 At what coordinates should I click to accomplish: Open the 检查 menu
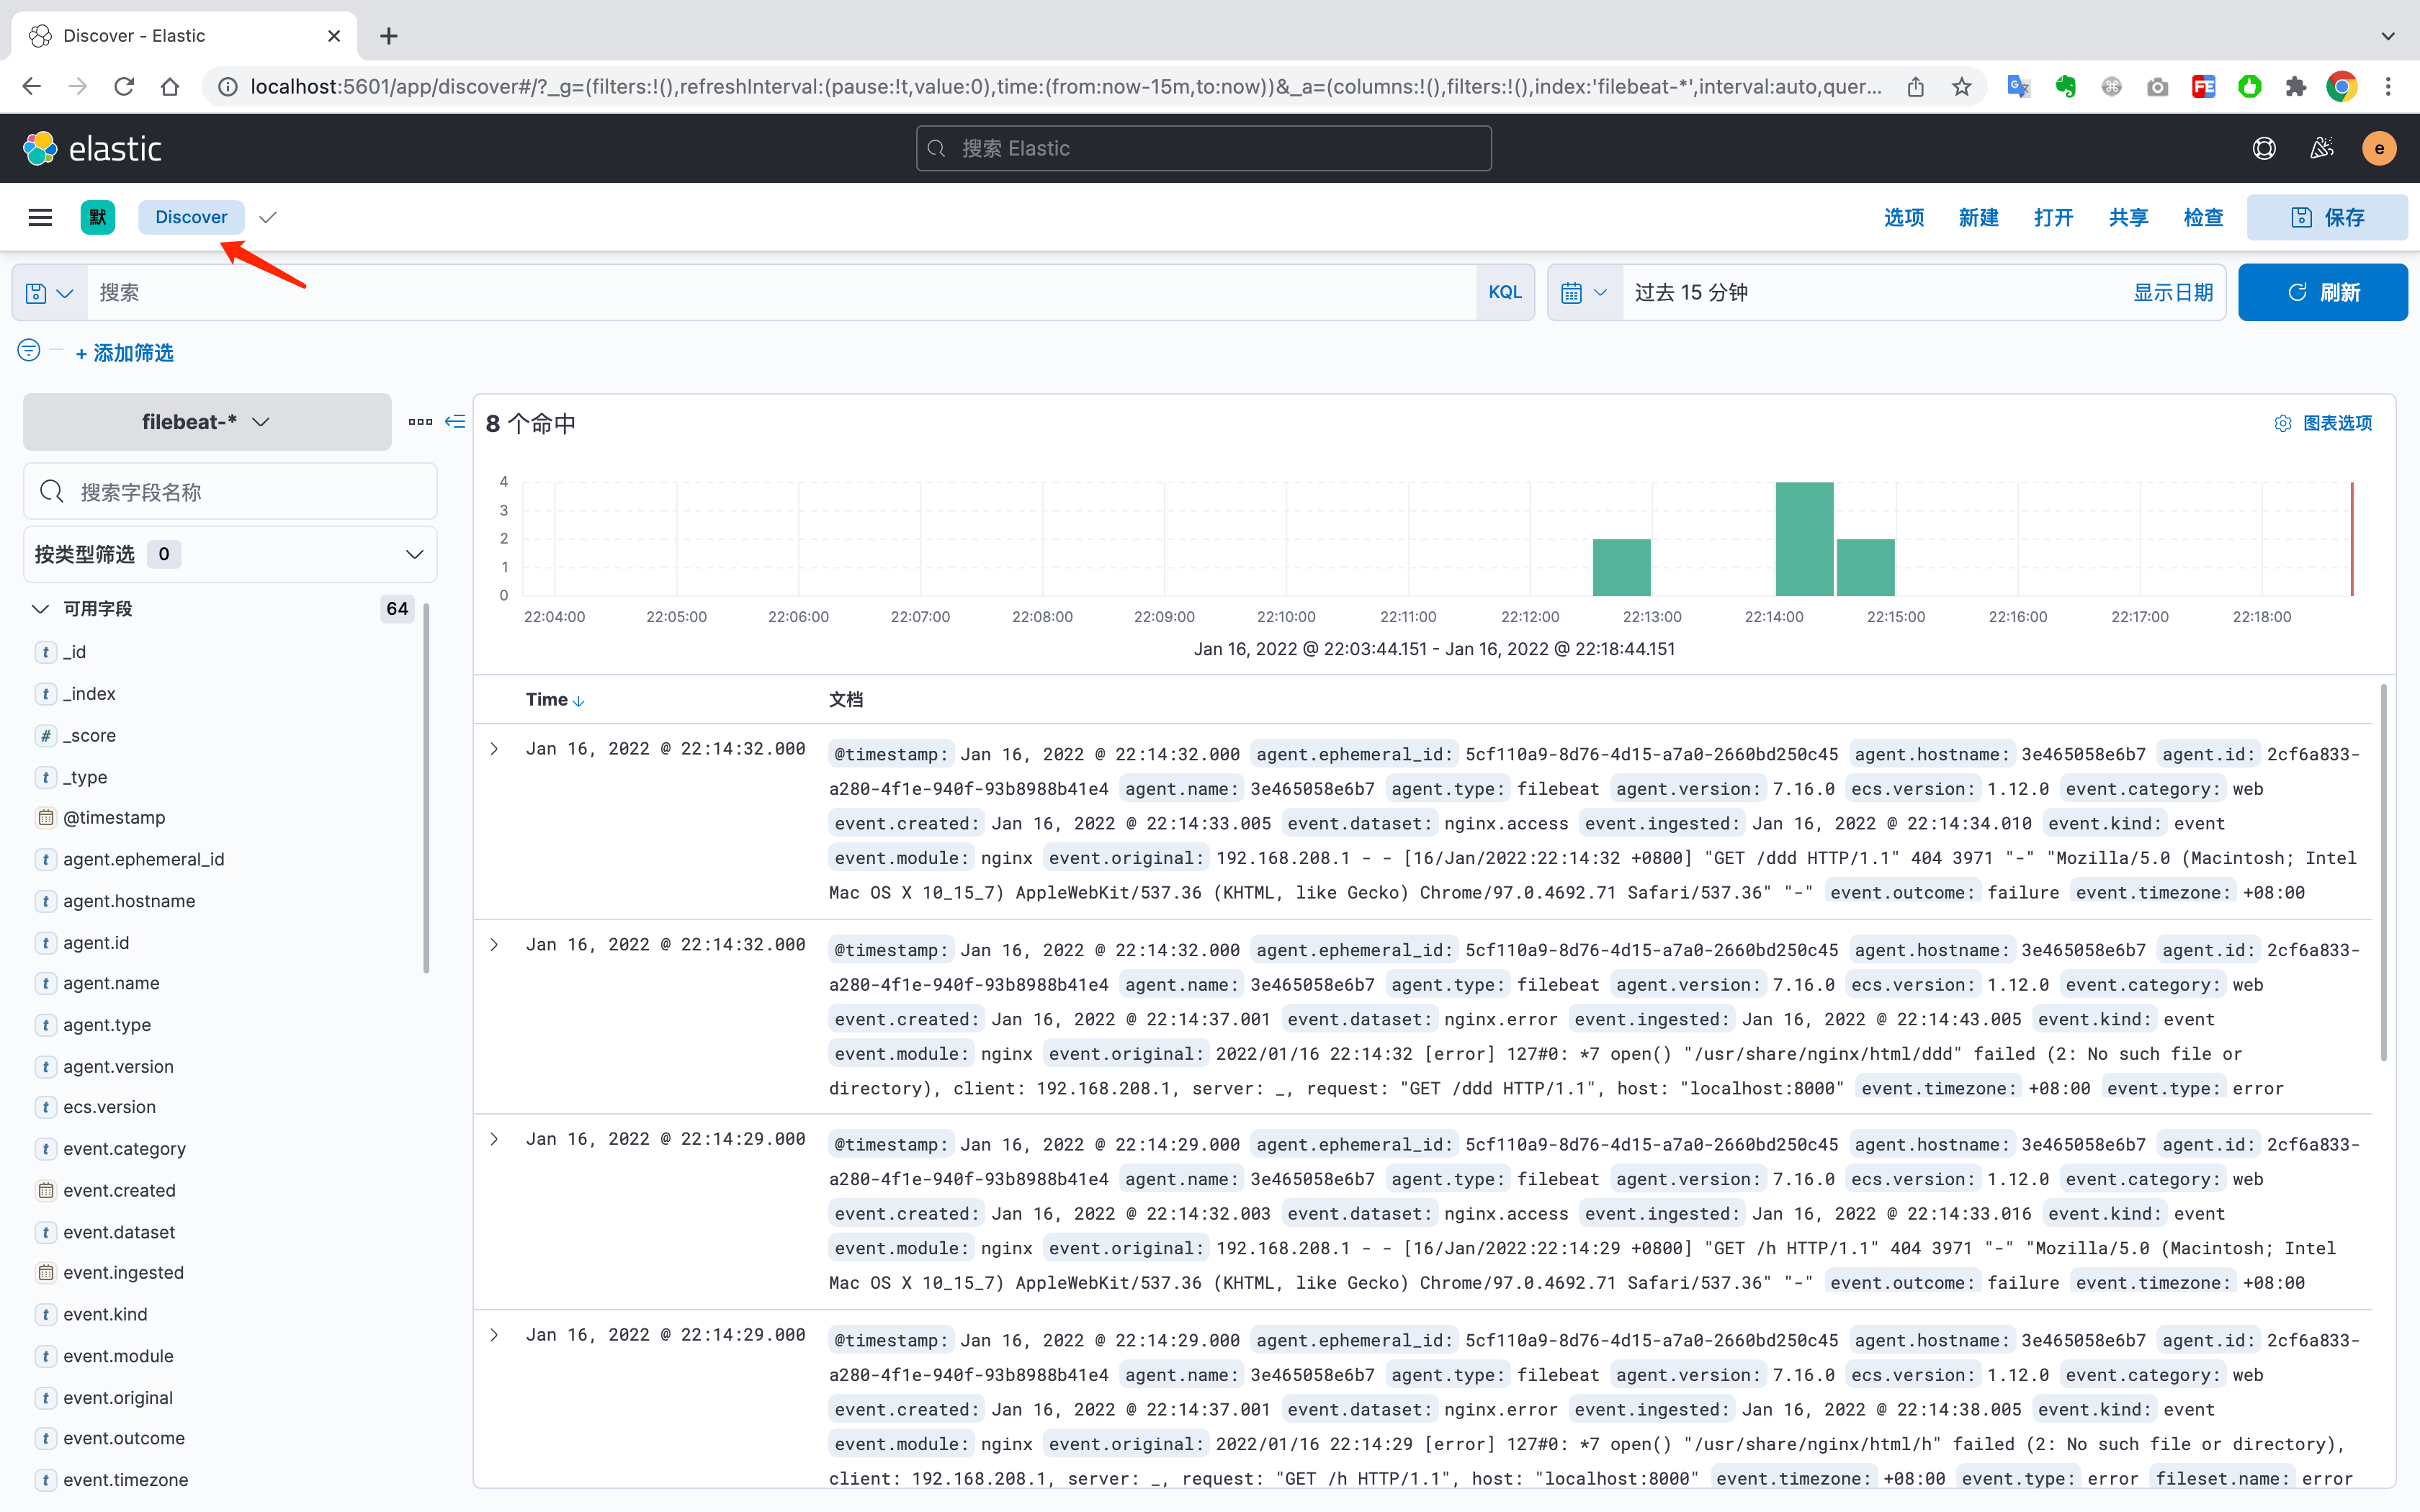[x=2203, y=217]
